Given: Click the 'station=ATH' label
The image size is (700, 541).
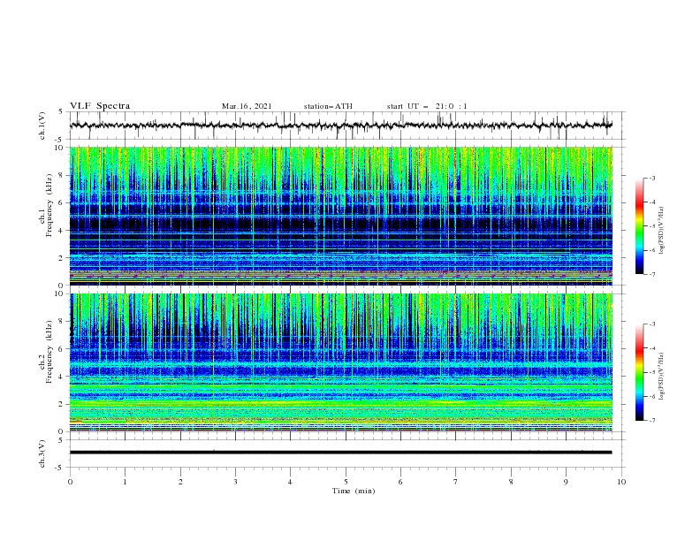Looking at the screenshot, I should (x=328, y=106).
